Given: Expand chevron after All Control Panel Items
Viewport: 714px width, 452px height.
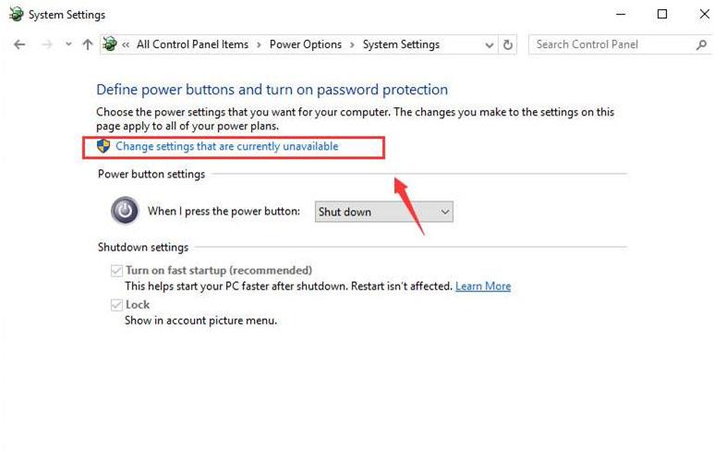Looking at the screenshot, I should pyautogui.click(x=259, y=44).
